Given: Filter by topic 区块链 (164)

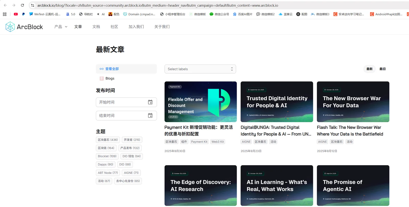Looking at the screenshot, I should [106, 148].
